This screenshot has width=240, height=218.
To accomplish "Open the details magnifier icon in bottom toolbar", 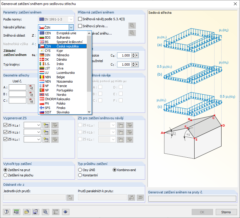I will point(45,212).
